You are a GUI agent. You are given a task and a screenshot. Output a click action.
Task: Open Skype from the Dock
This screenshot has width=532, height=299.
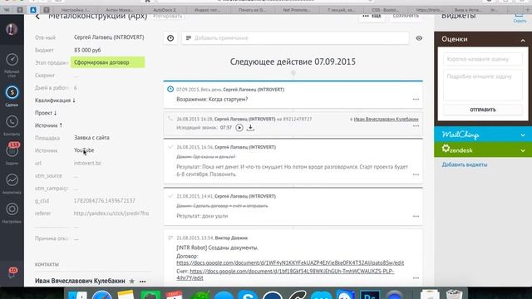[x=248, y=295]
